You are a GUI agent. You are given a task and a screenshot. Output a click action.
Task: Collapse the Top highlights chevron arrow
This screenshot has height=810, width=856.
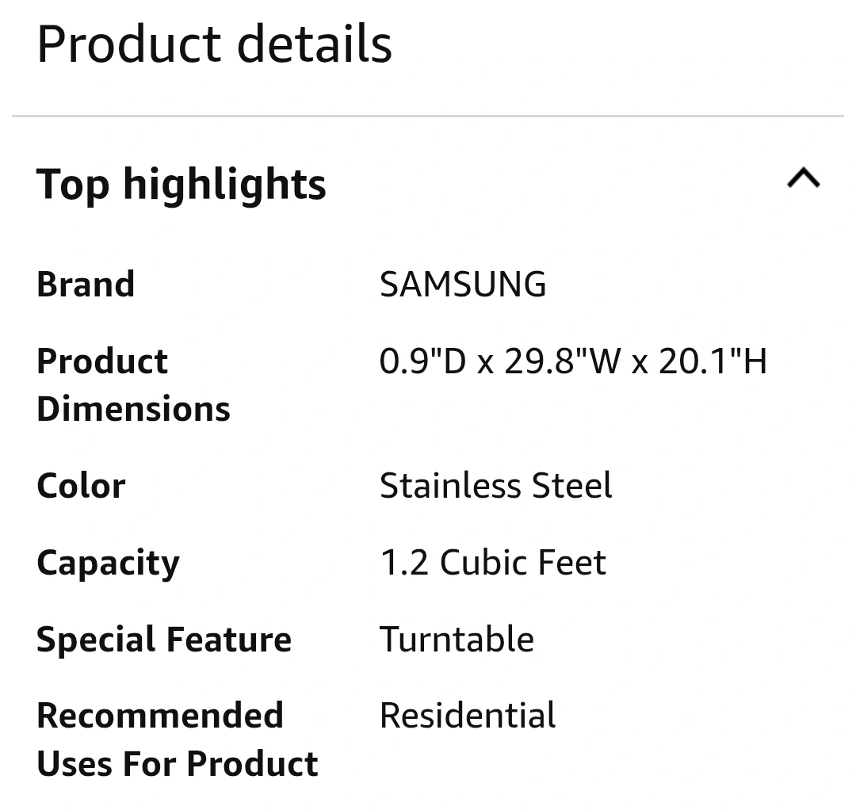point(804,178)
